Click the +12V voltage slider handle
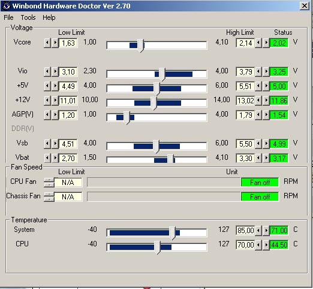Viewport: 313px width, 289px height. point(154,103)
